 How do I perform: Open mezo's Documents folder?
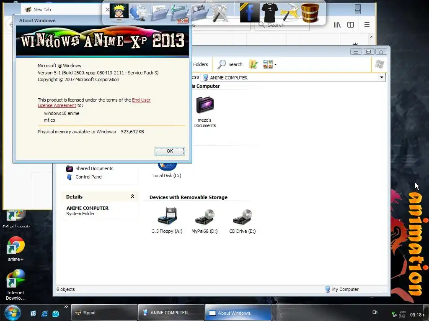tap(204, 112)
